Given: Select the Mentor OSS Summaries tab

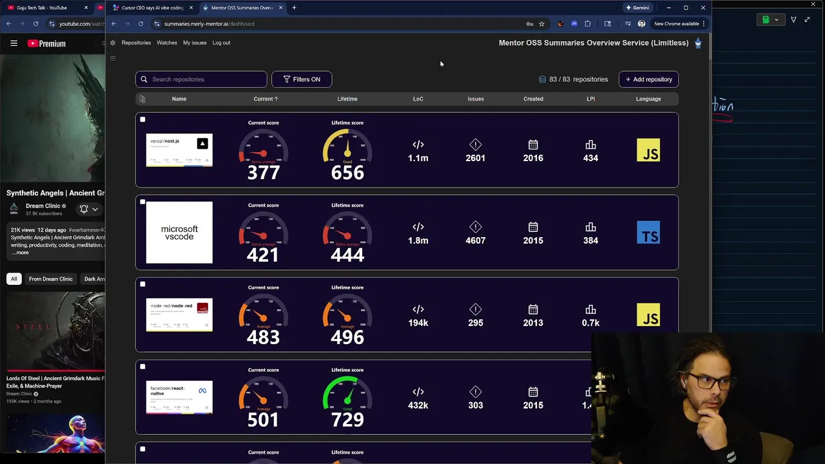Looking at the screenshot, I should [x=242, y=8].
